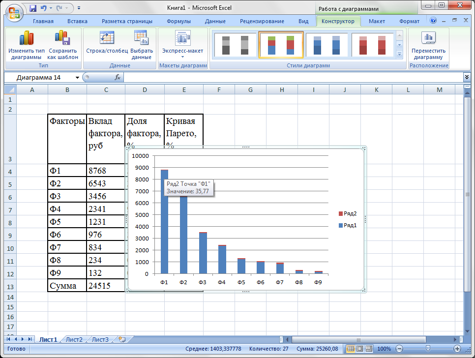Viewport: 475px width, 358px height.
Task: Select column K header
Action: 377,89
